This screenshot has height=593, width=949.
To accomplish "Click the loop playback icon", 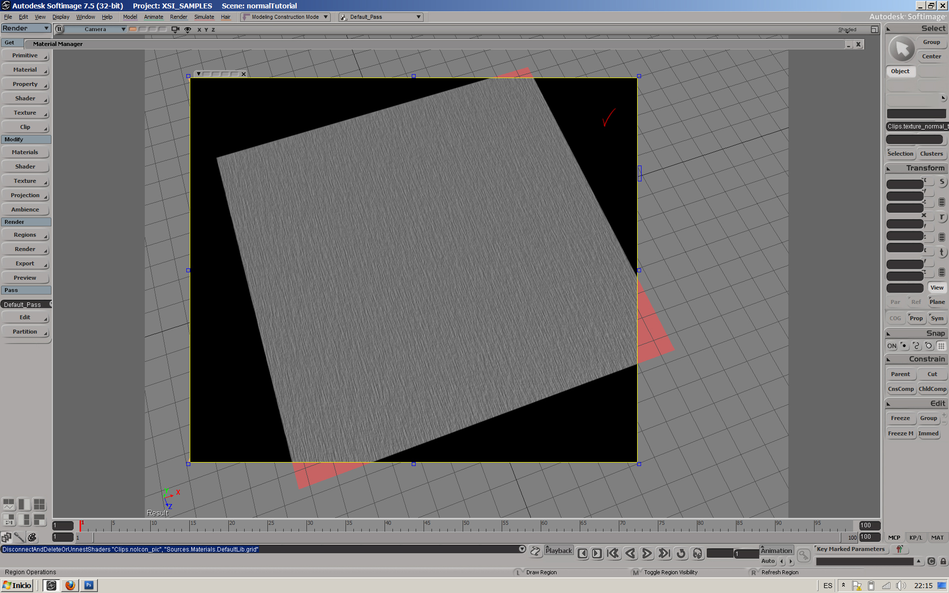I will (681, 553).
